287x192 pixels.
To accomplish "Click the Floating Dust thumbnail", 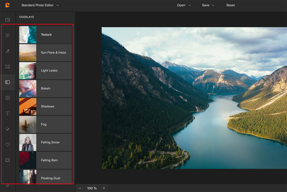I will 28,177.
